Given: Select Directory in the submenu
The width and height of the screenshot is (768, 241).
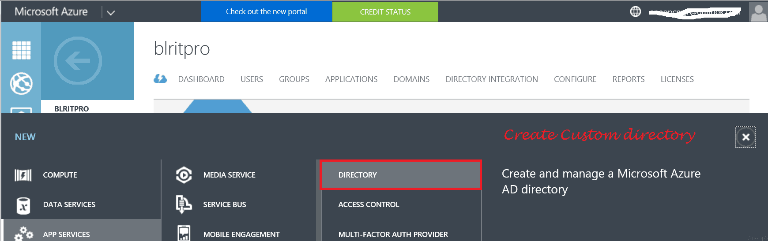Looking at the screenshot, I should coord(400,175).
